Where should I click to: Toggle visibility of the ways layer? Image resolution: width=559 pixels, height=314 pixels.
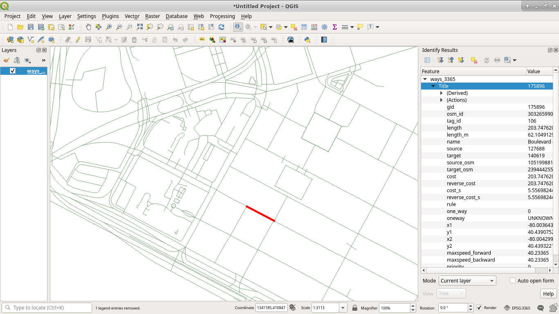coord(13,71)
